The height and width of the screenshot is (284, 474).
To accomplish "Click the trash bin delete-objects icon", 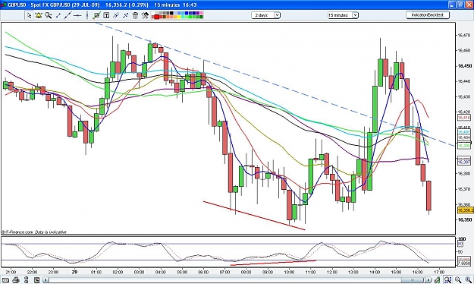I will coord(135,15).
